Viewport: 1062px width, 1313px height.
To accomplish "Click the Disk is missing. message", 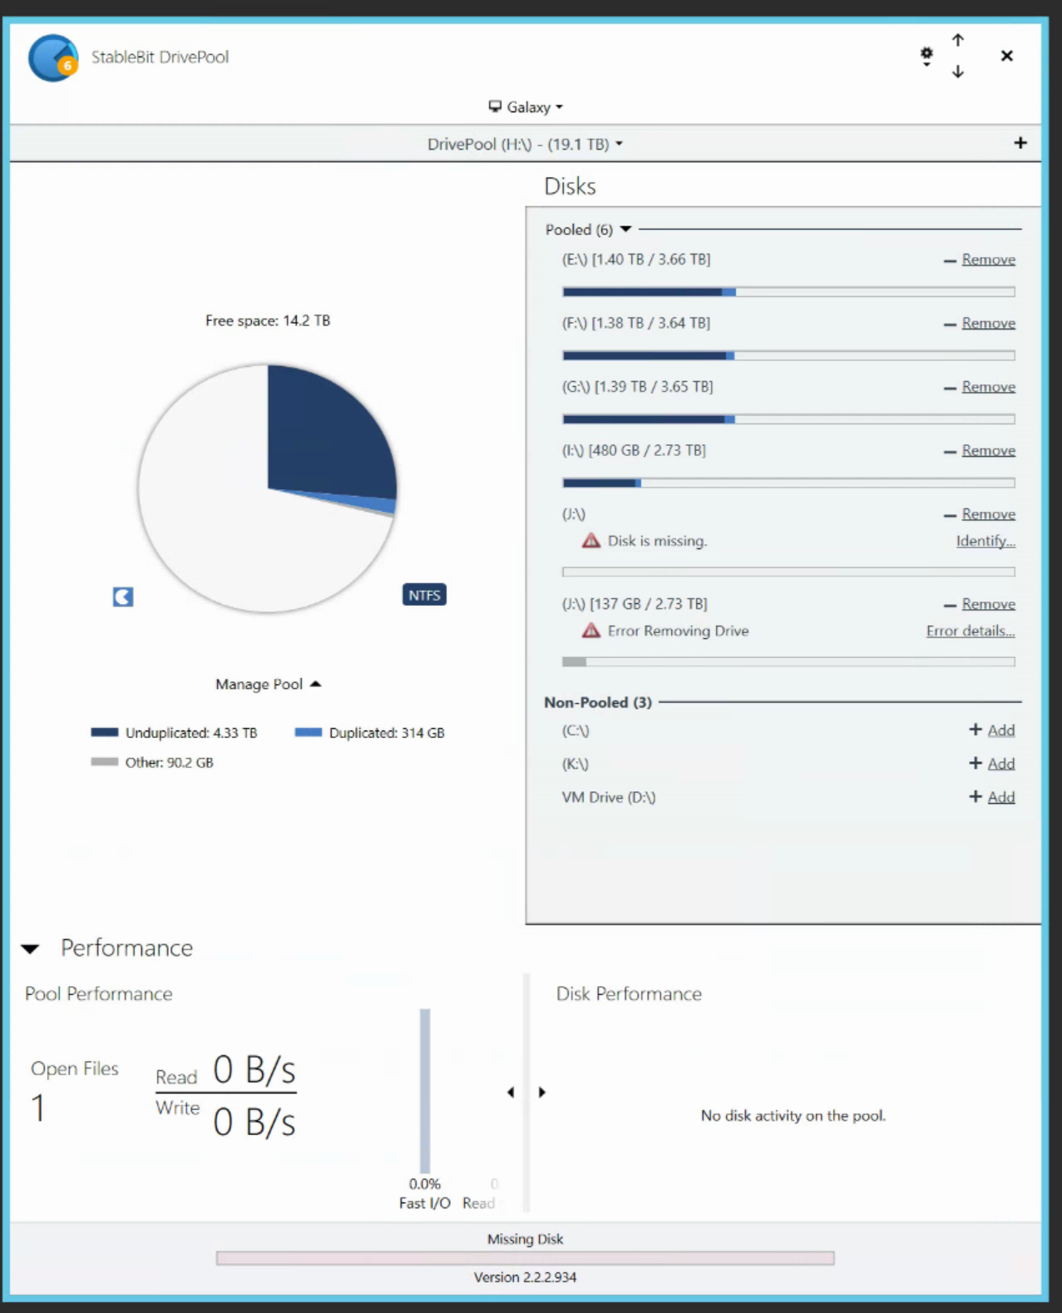I will (657, 541).
